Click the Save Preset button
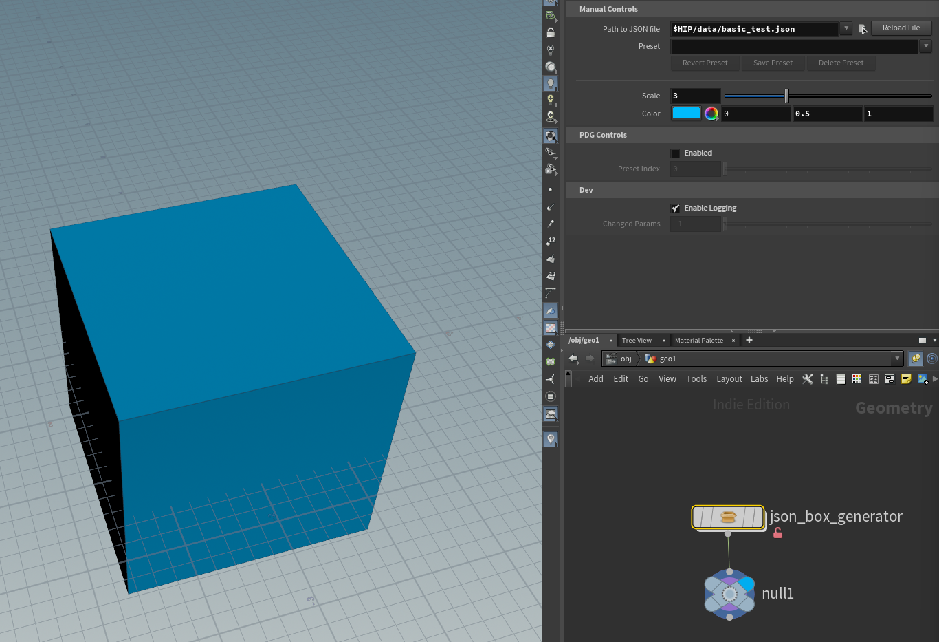This screenshot has height=642, width=939. [773, 63]
